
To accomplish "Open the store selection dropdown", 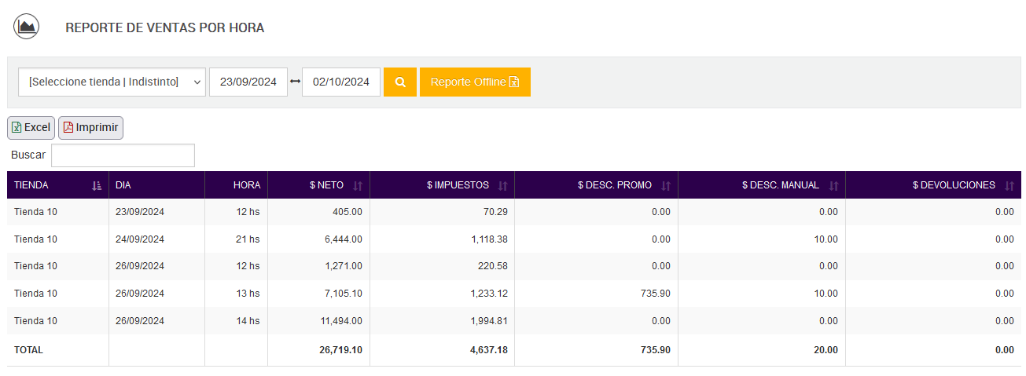I will click(x=112, y=82).
